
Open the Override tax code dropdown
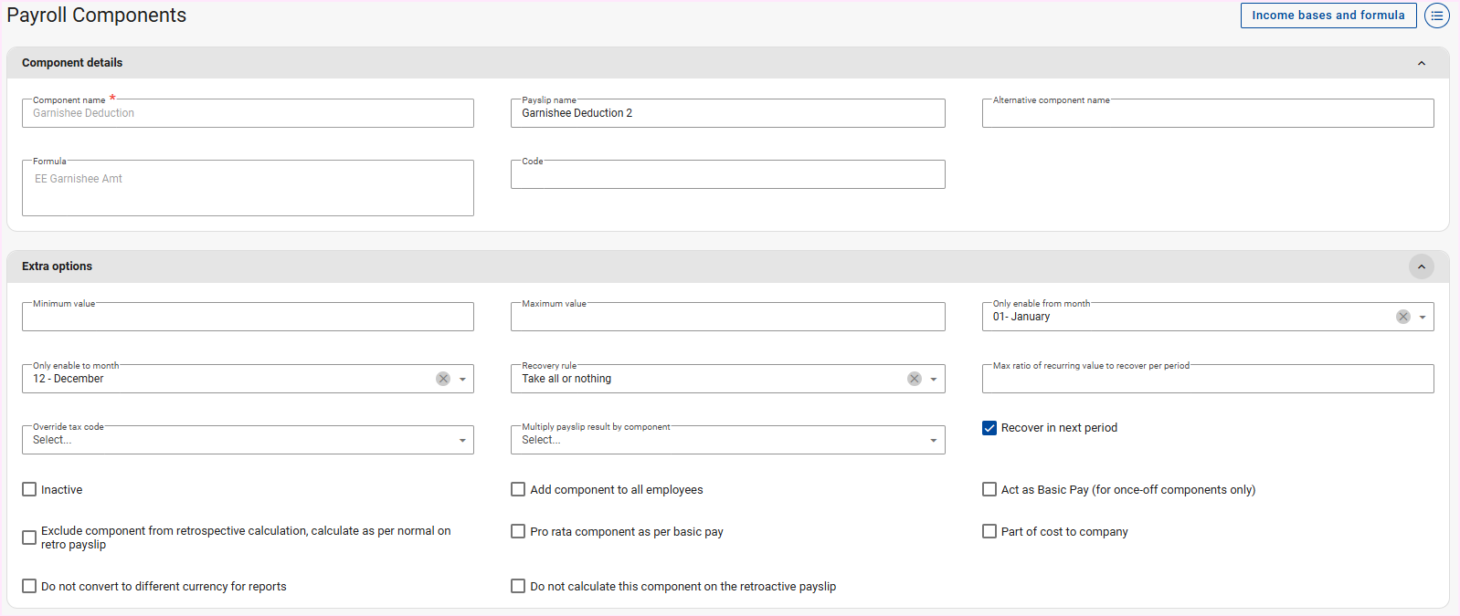pyautogui.click(x=462, y=441)
